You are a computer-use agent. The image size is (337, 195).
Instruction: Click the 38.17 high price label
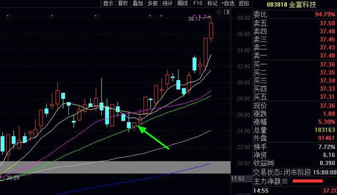click(x=194, y=19)
